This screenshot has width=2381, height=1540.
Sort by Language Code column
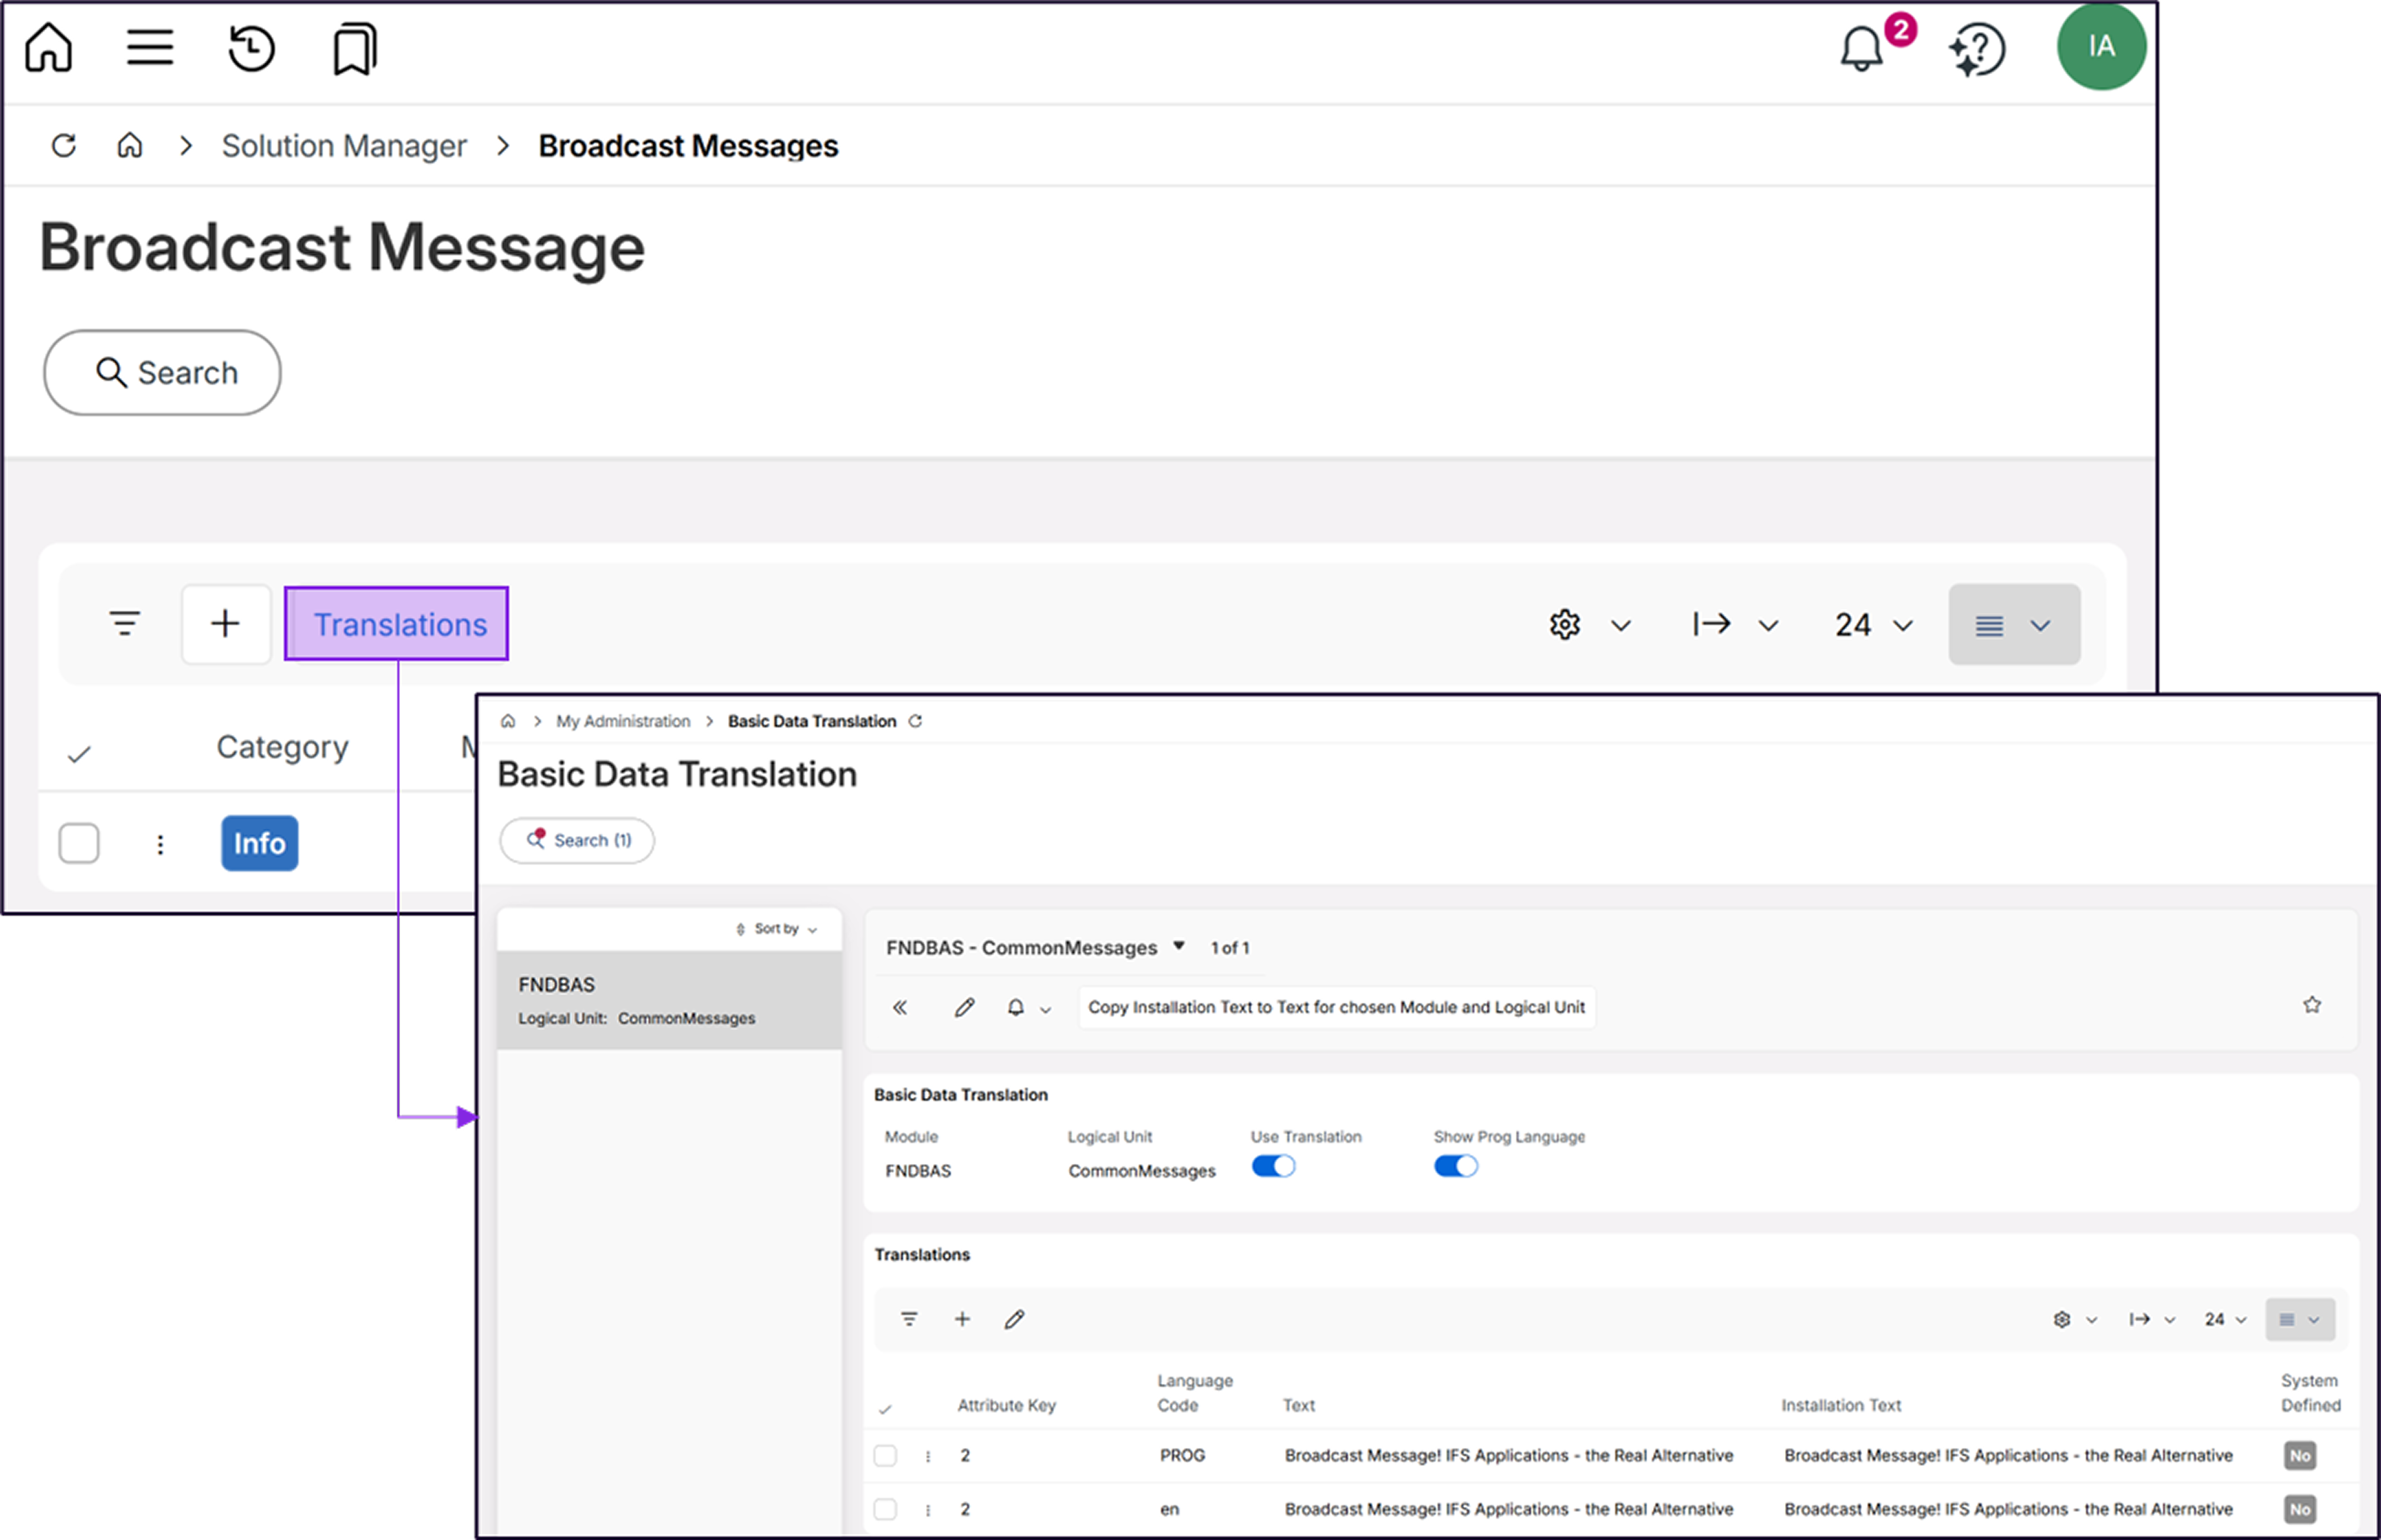click(1195, 1393)
